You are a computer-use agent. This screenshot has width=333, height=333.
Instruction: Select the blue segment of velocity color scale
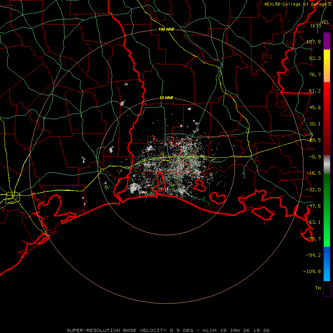(327, 264)
